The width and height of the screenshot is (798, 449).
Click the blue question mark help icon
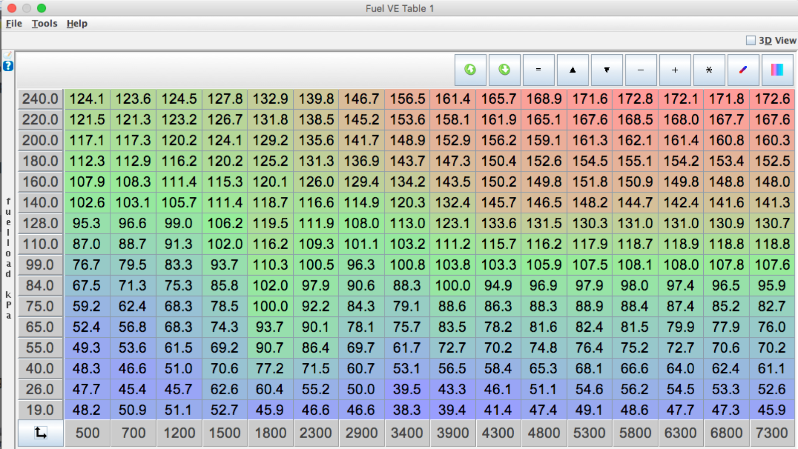tap(8, 66)
